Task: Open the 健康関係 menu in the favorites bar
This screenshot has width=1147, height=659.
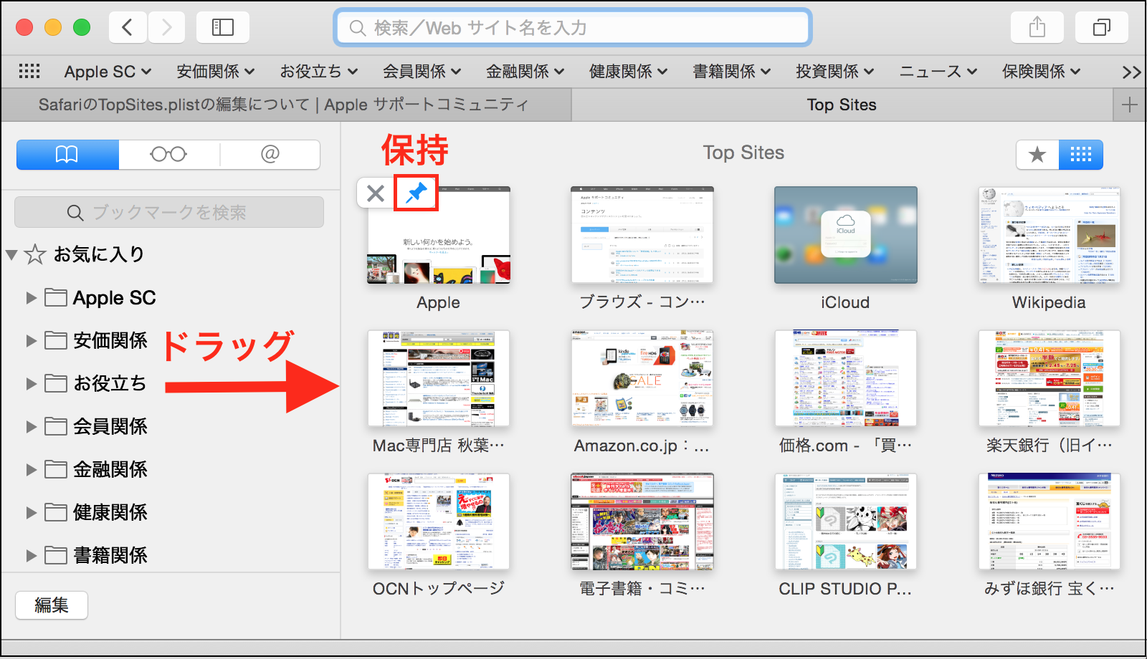Action: click(x=629, y=72)
